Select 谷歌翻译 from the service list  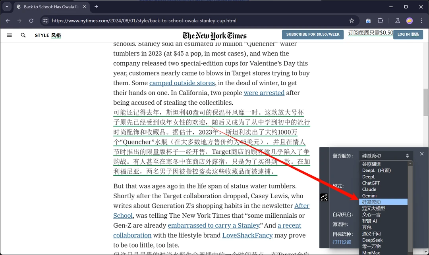383,164
